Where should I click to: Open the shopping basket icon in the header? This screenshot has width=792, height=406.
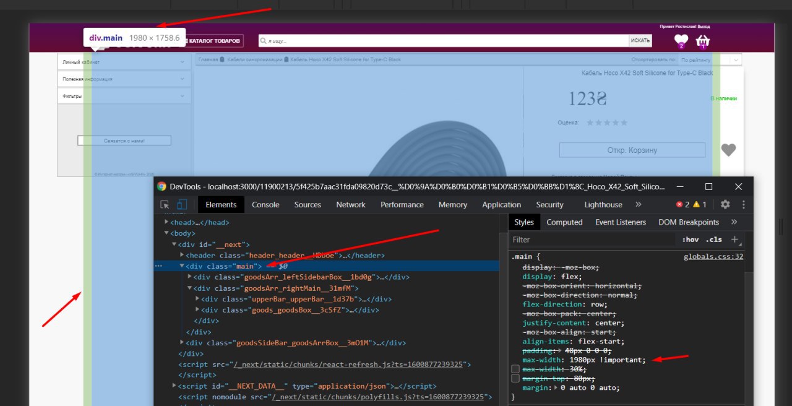point(702,41)
